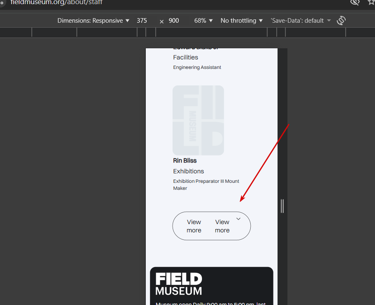Open the 68% zoom dropdown

203,21
